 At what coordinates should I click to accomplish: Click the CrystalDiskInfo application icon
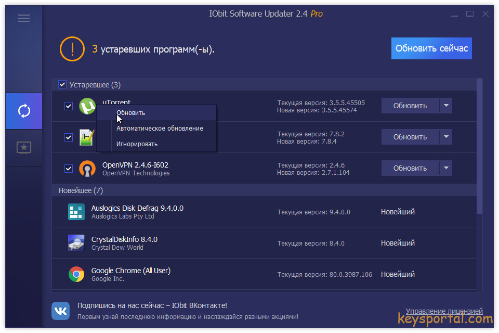coord(76,243)
